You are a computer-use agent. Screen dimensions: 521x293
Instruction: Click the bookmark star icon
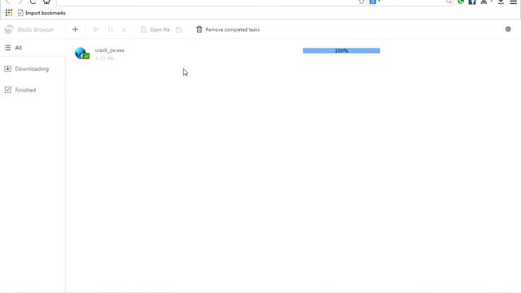361,2
